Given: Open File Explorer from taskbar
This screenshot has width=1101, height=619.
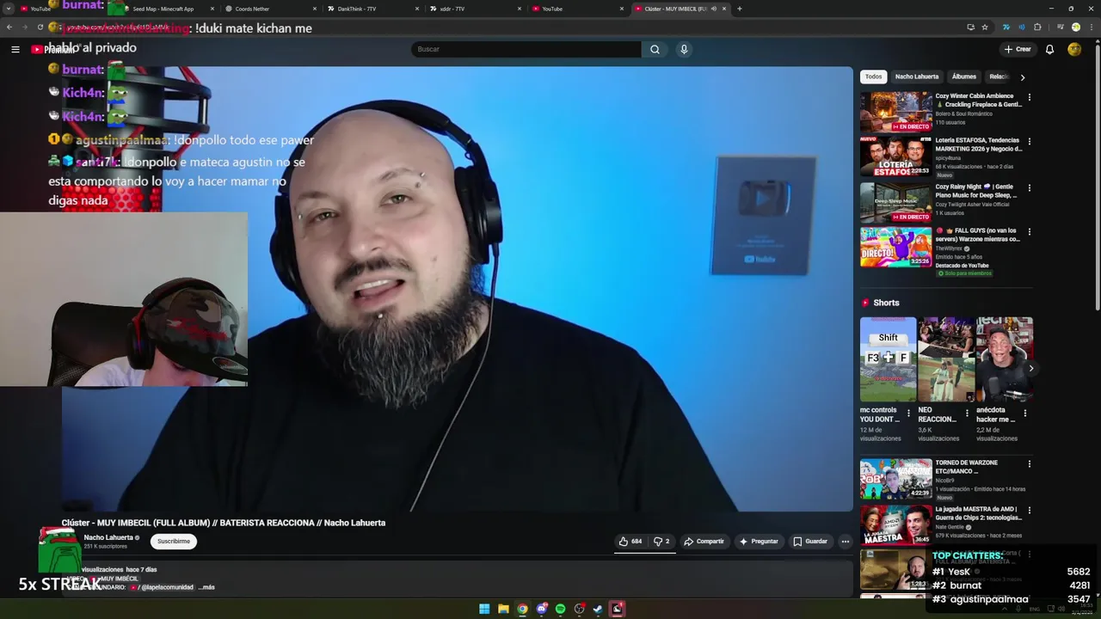Looking at the screenshot, I should coord(503,609).
